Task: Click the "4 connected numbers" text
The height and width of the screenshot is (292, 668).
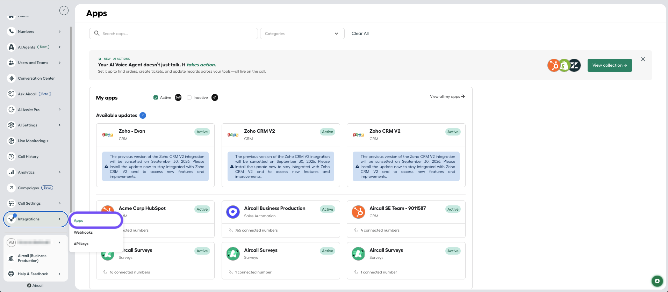Action: click(380, 230)
